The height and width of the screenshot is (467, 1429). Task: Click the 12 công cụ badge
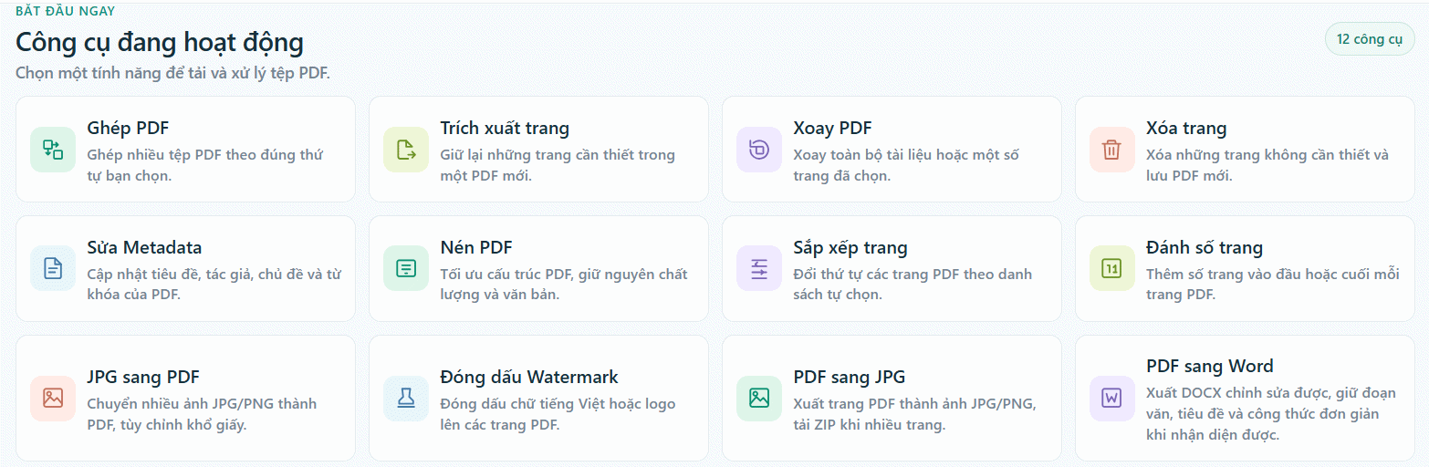(x=1370, y=39)
